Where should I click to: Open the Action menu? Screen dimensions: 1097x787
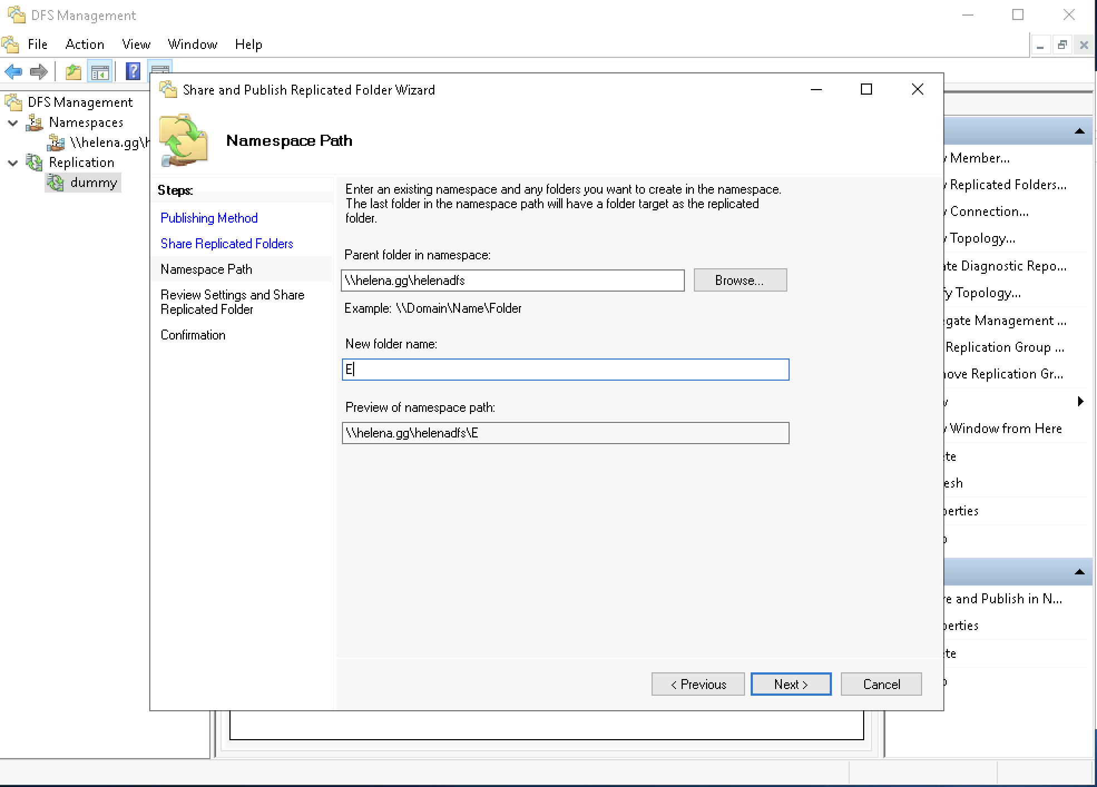pos(85,45)
